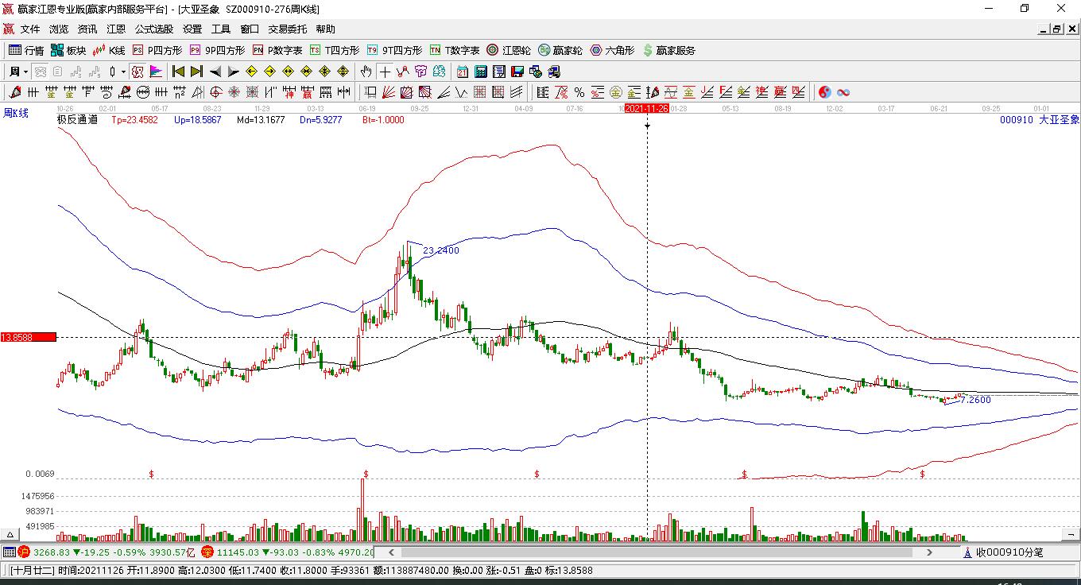Click the calendar date icon

coord(462,72)
